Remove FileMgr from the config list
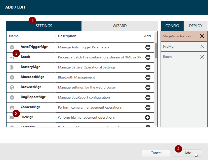The height and width of the screenshot is (160, 208). tap(202, 46)
